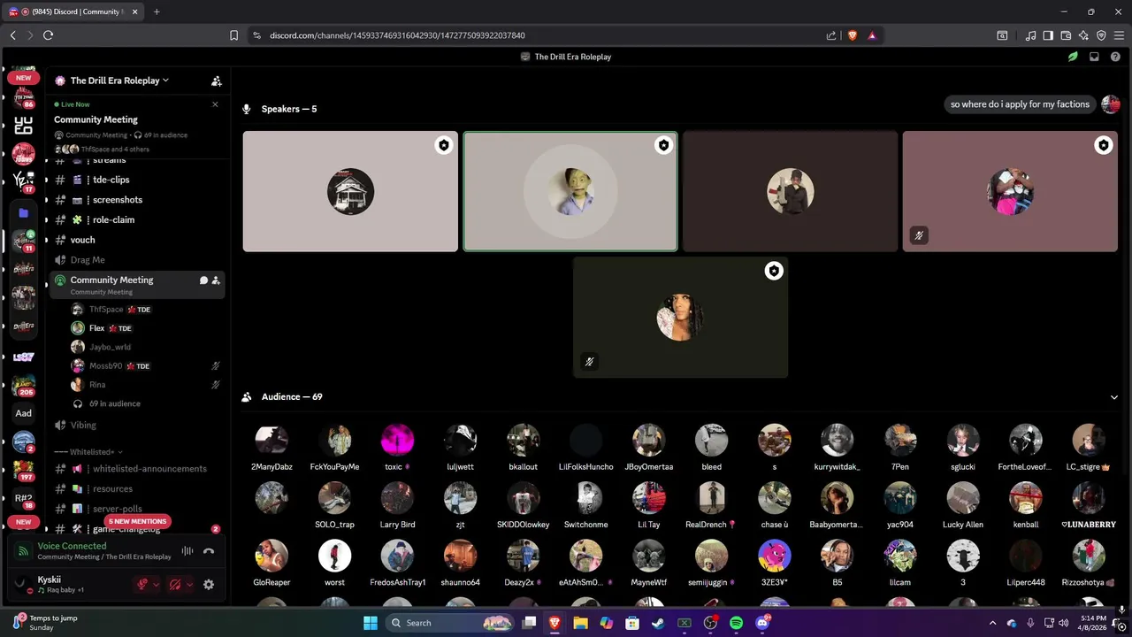This screenshot has width=1132, height=637.
Task: Open Spotify from the taskbar
Action: 736,623
